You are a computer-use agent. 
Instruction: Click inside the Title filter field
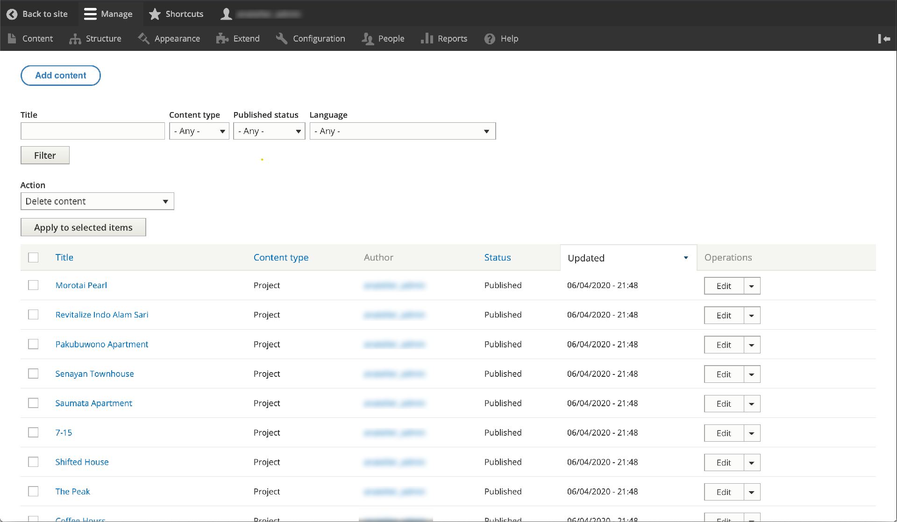(x=93, y=131)
